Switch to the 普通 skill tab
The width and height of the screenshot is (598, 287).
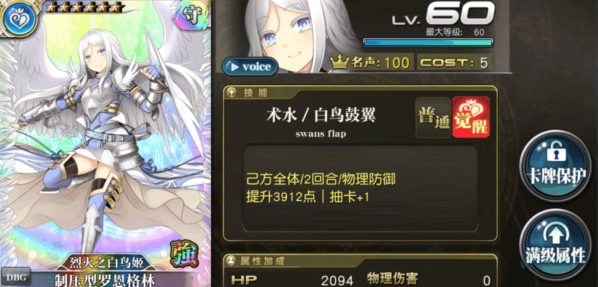[433, 117]
